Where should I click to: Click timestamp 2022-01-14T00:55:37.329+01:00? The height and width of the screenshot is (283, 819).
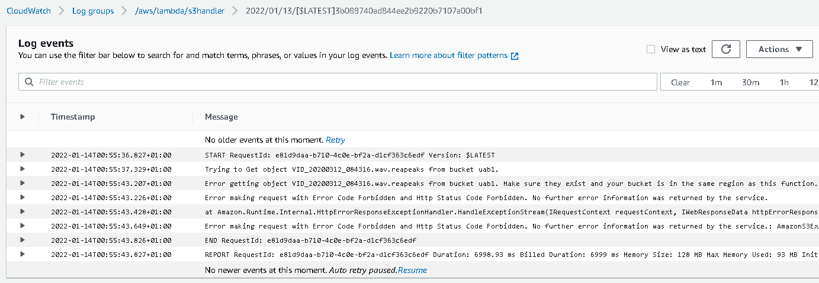pyautogui.click(x=111, y=169)
